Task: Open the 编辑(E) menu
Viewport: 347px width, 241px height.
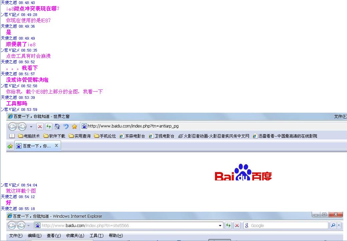Action: point(35,235)
